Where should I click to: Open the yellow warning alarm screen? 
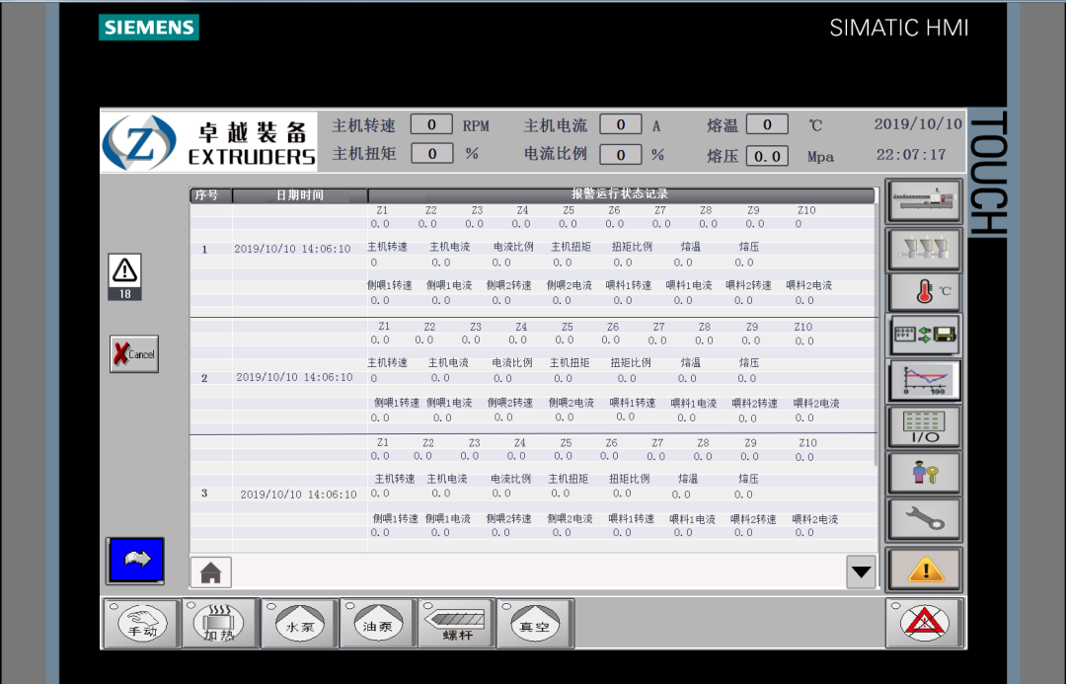tap(924, 569)
